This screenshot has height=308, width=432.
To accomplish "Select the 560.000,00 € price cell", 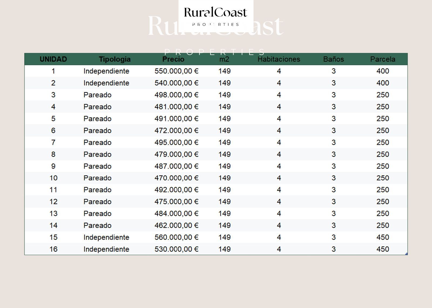I will [x=176, y=237].
